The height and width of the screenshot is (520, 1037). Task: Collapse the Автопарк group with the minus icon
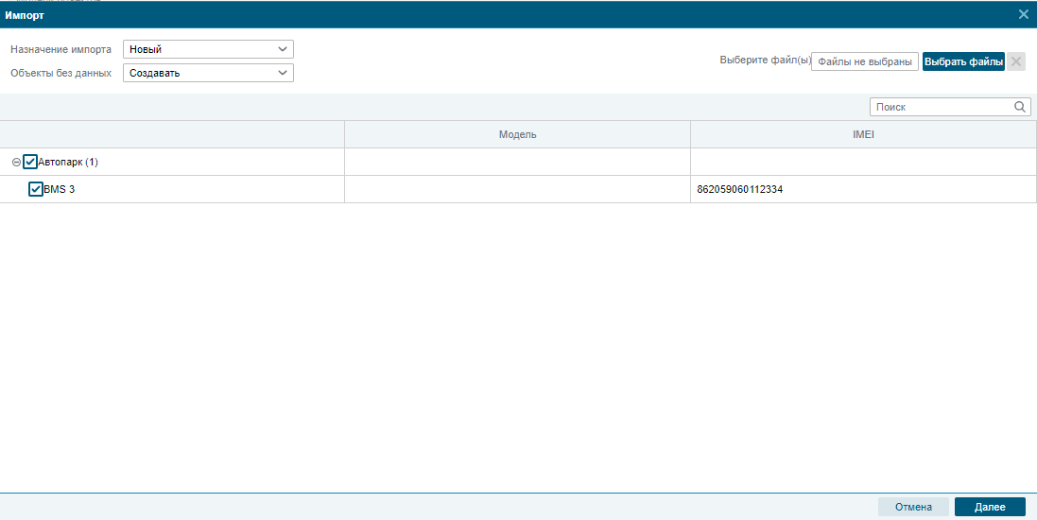tap(16, 163)
